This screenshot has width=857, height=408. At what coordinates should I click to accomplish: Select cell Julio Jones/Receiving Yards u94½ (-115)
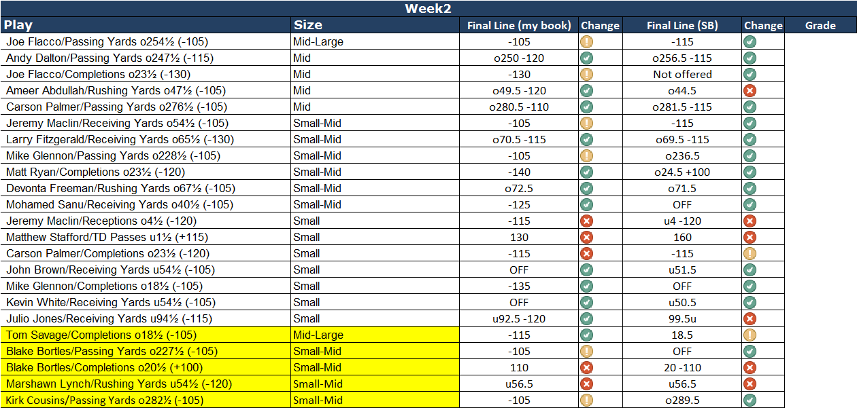pos(146,318)
